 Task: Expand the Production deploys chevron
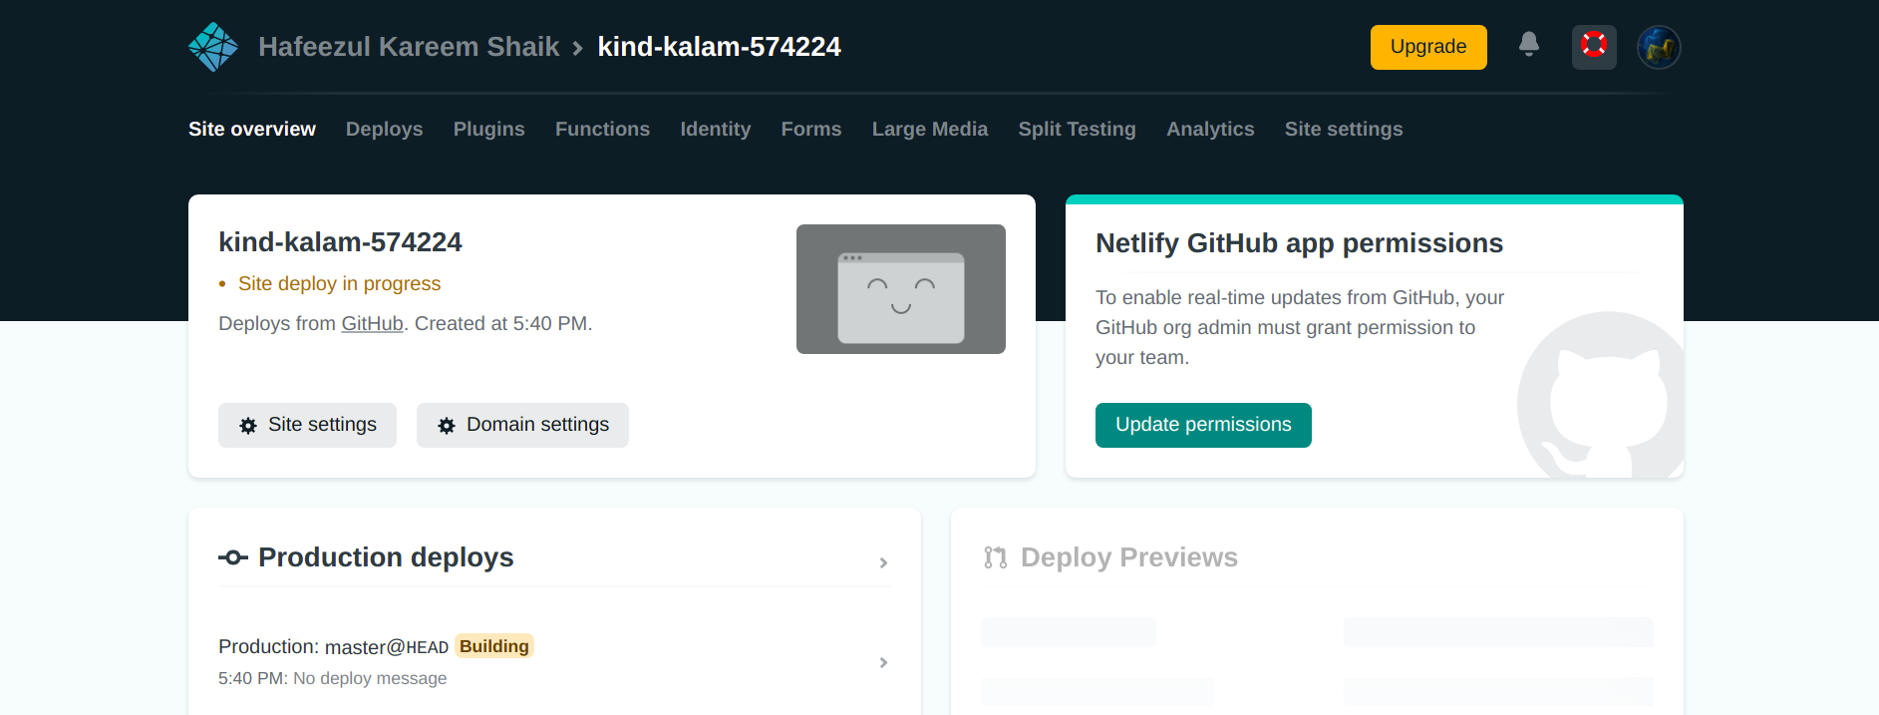883,563
